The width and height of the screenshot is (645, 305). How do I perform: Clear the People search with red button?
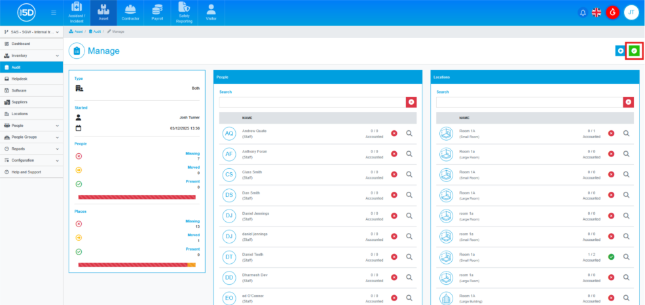point(411,102)
